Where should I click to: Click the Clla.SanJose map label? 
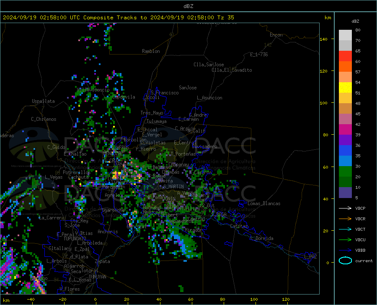click(209, 65)
